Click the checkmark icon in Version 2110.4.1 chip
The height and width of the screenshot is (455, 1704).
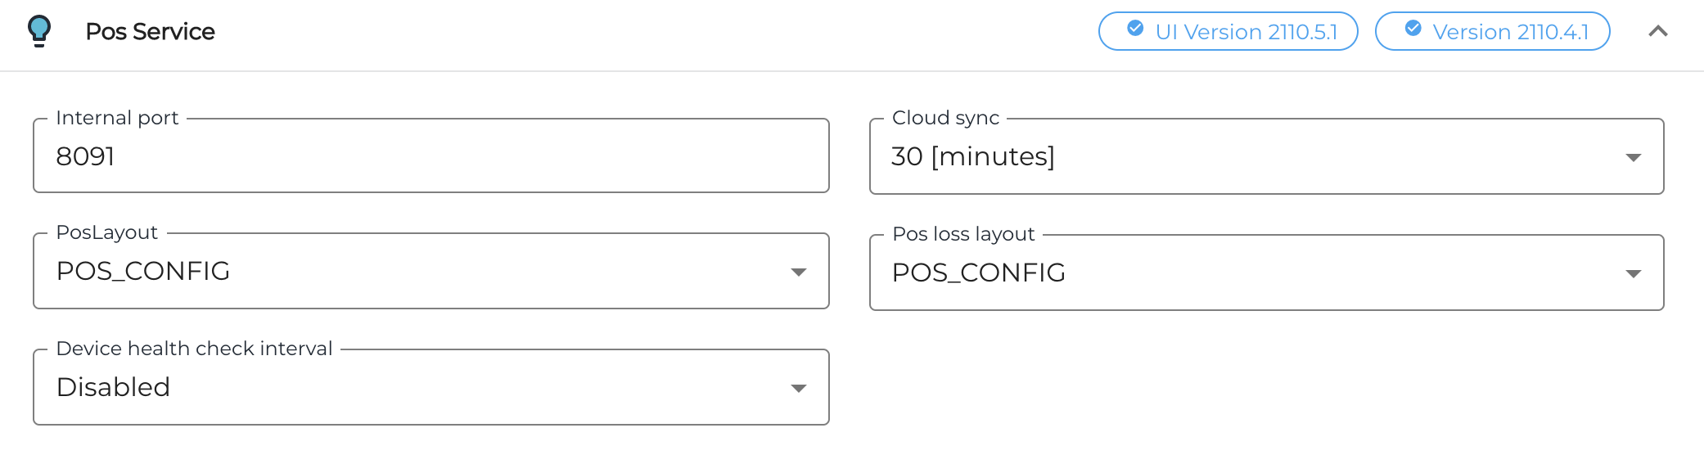pos(1413,29)
